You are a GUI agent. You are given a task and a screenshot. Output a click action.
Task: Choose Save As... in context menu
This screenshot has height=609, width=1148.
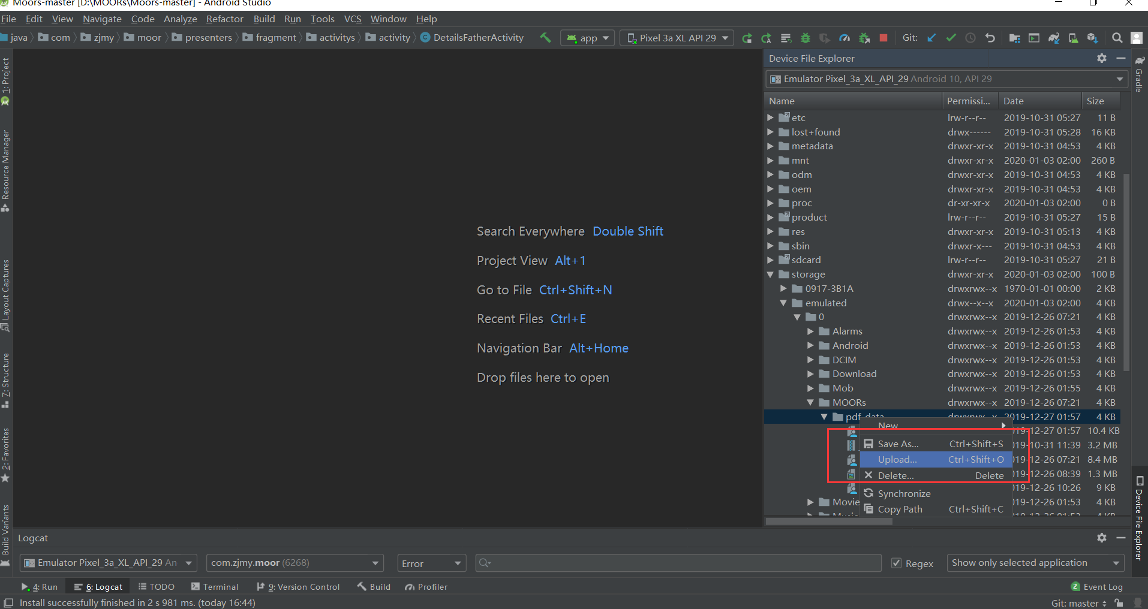click(x=936, y=444)
